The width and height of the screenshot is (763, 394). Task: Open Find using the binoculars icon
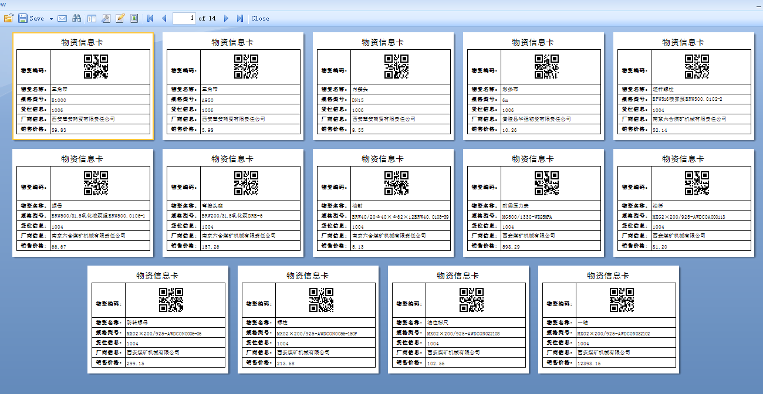(x=76, y=18)
